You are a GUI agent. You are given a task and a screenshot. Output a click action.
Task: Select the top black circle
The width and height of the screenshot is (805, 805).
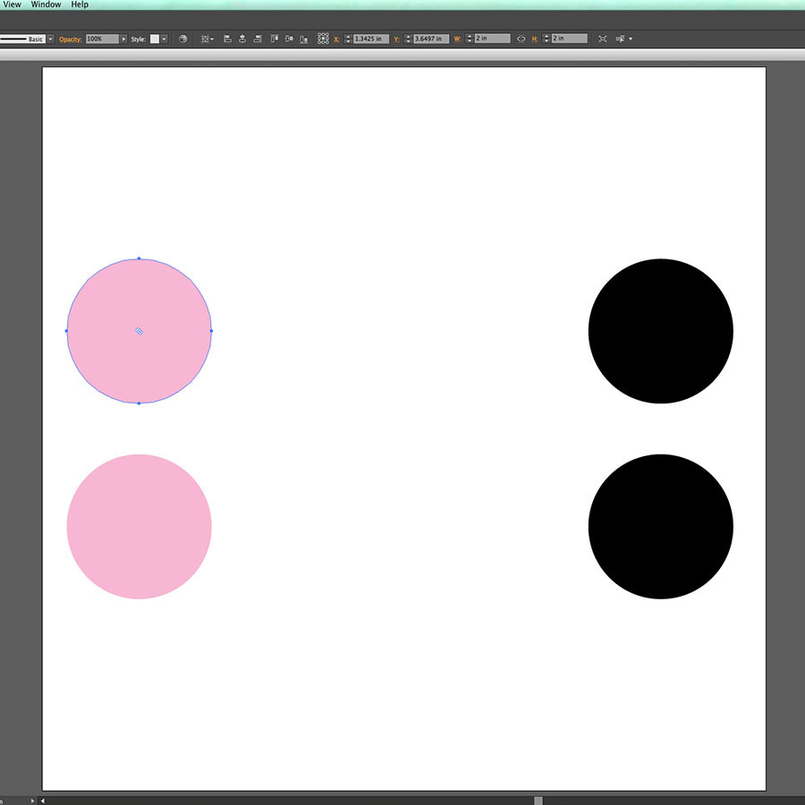(661, 331)
